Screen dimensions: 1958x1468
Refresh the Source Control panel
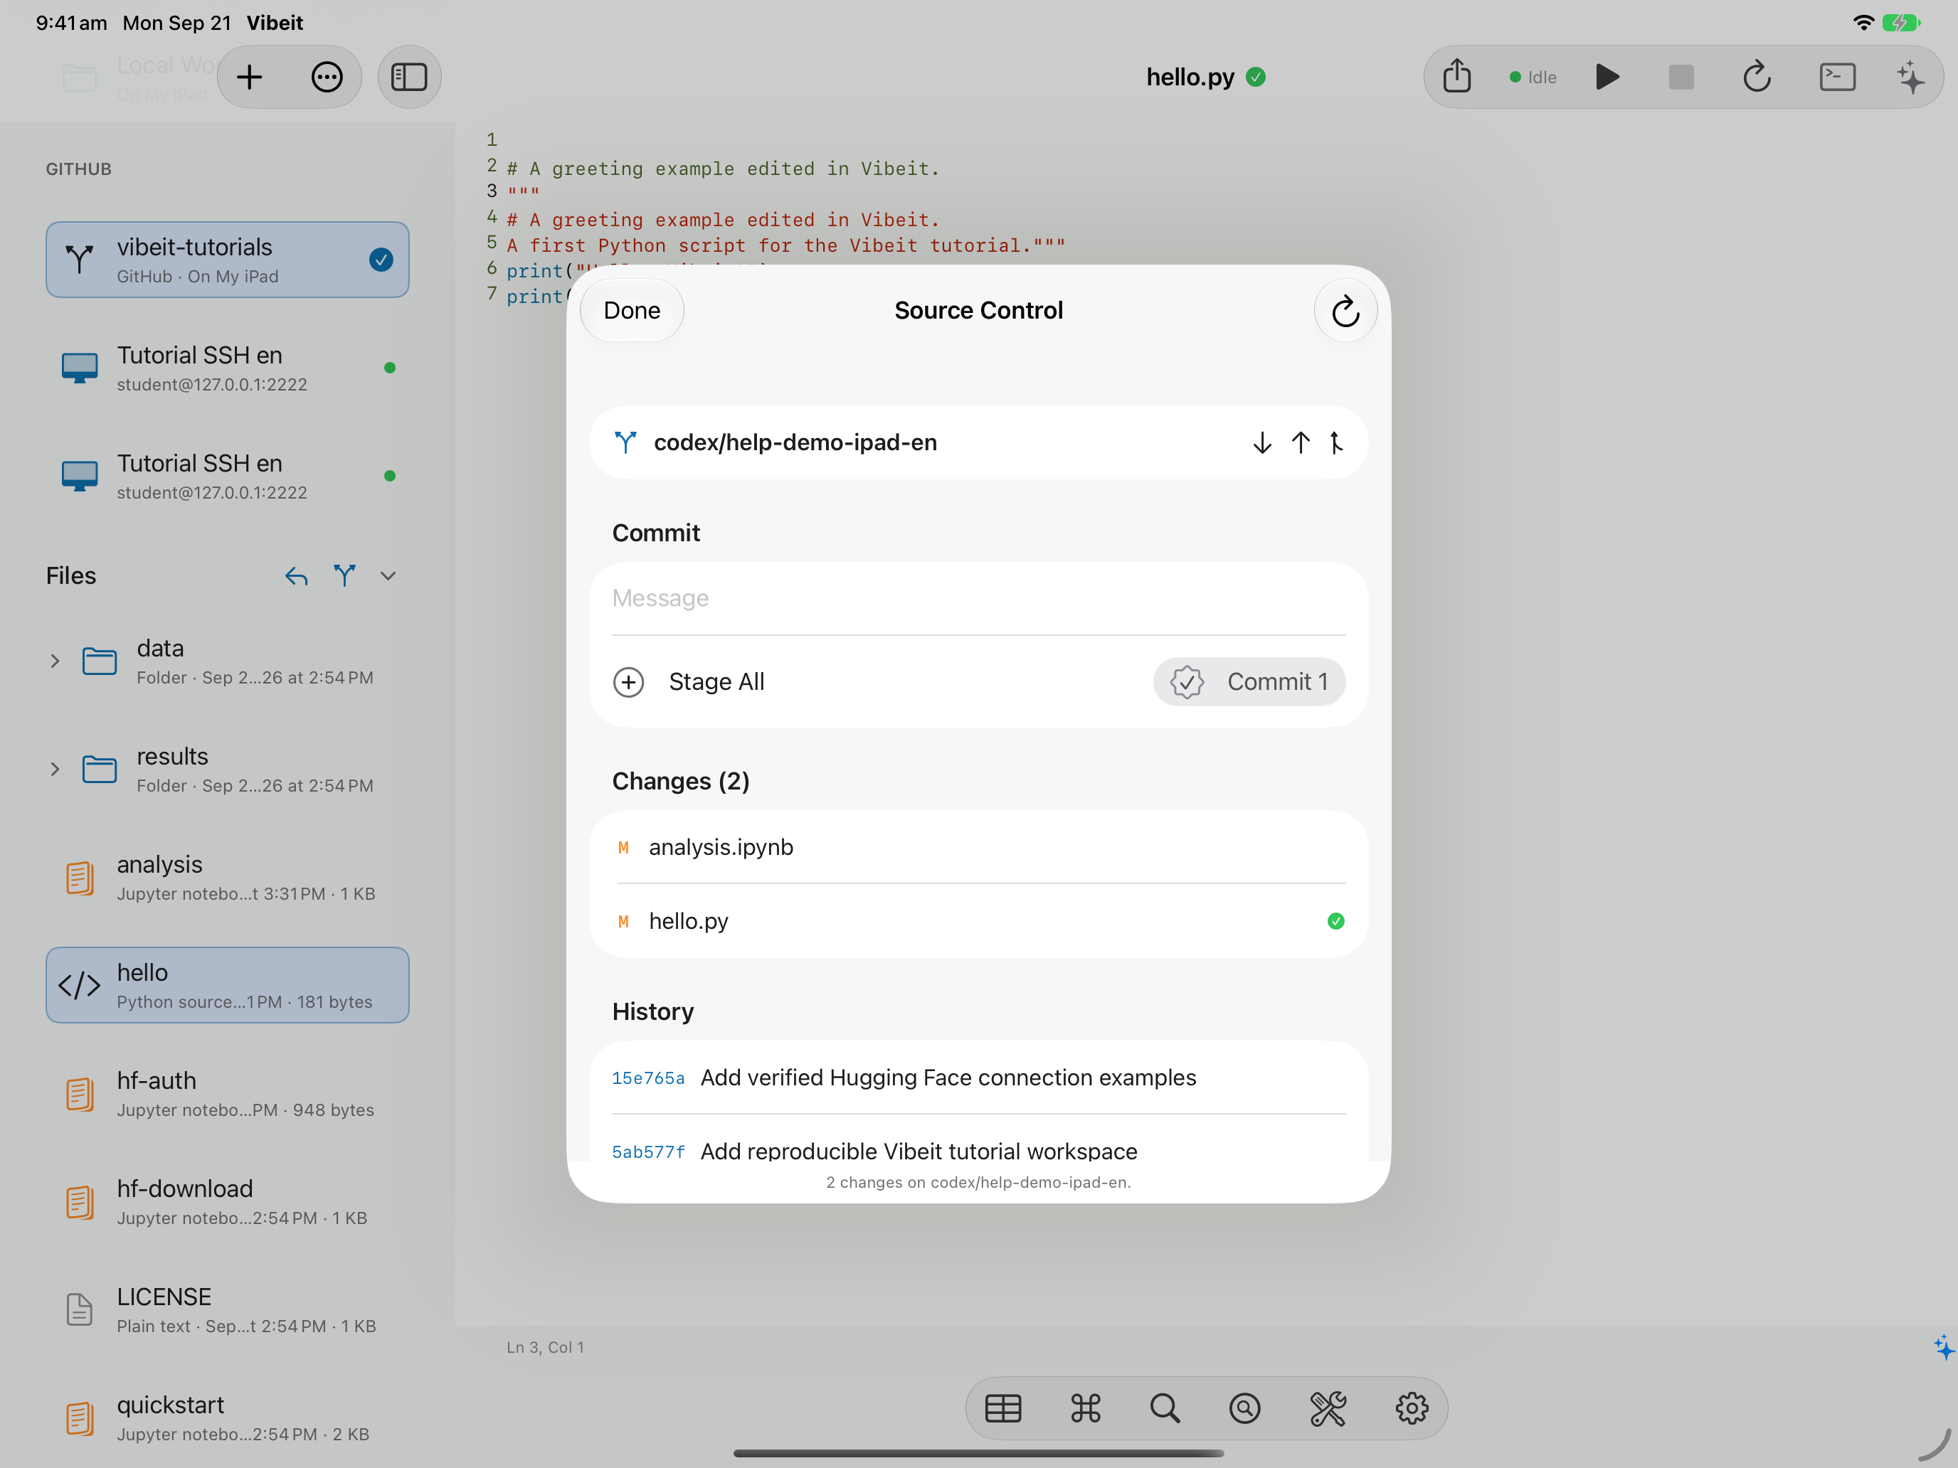coord(1345,311)
